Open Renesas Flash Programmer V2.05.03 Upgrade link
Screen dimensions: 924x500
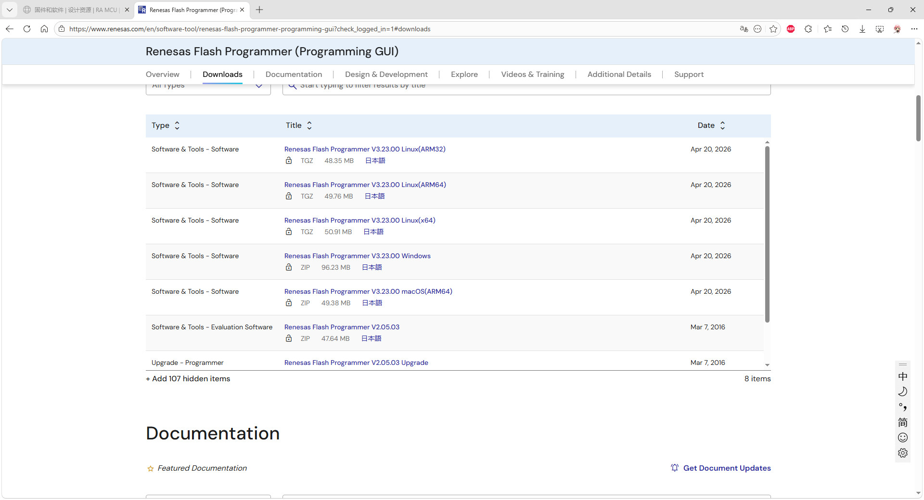pyautogui.click(x=356, y=362)
